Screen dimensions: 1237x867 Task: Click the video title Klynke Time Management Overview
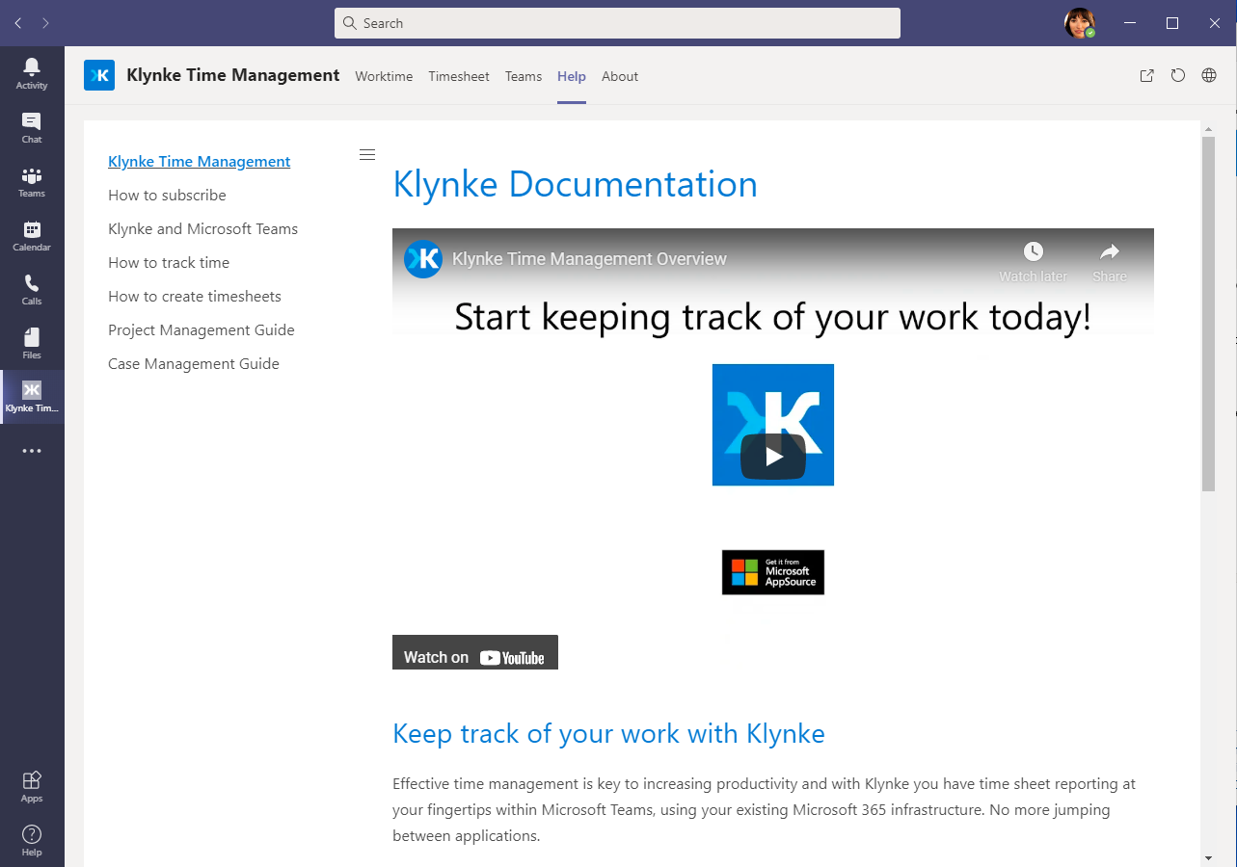coord(589,258)
